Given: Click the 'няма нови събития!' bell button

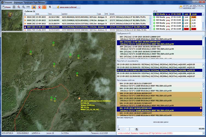Looking at the screenshot, I should coord(67,7).
